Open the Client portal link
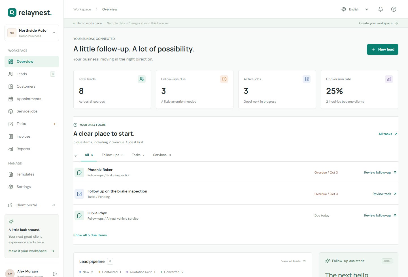The height and width of the screenshot is (277, 408). (32, 205)
